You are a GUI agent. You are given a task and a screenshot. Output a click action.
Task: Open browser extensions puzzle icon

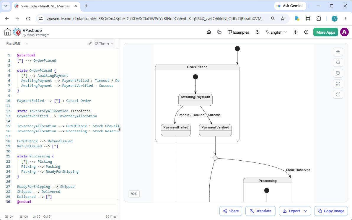319,19
